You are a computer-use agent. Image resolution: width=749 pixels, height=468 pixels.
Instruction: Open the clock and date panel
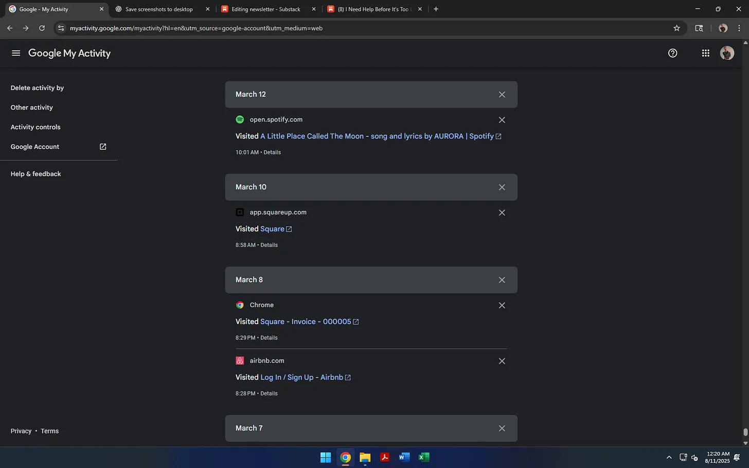pos(718,457)
